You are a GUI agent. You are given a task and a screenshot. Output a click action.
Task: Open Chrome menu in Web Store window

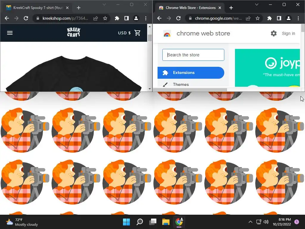tap(298, 18)
